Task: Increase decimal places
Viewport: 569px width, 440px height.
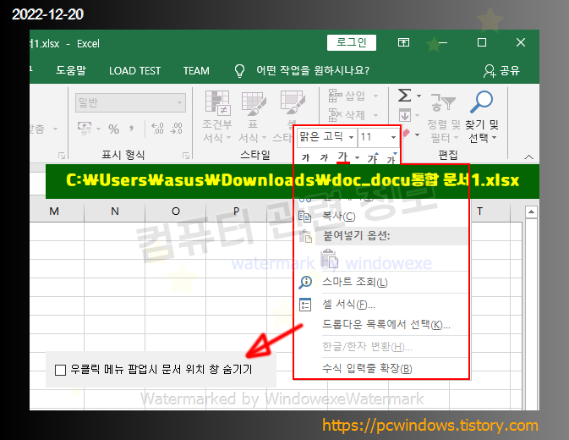Action: click(x=157, y=128)
